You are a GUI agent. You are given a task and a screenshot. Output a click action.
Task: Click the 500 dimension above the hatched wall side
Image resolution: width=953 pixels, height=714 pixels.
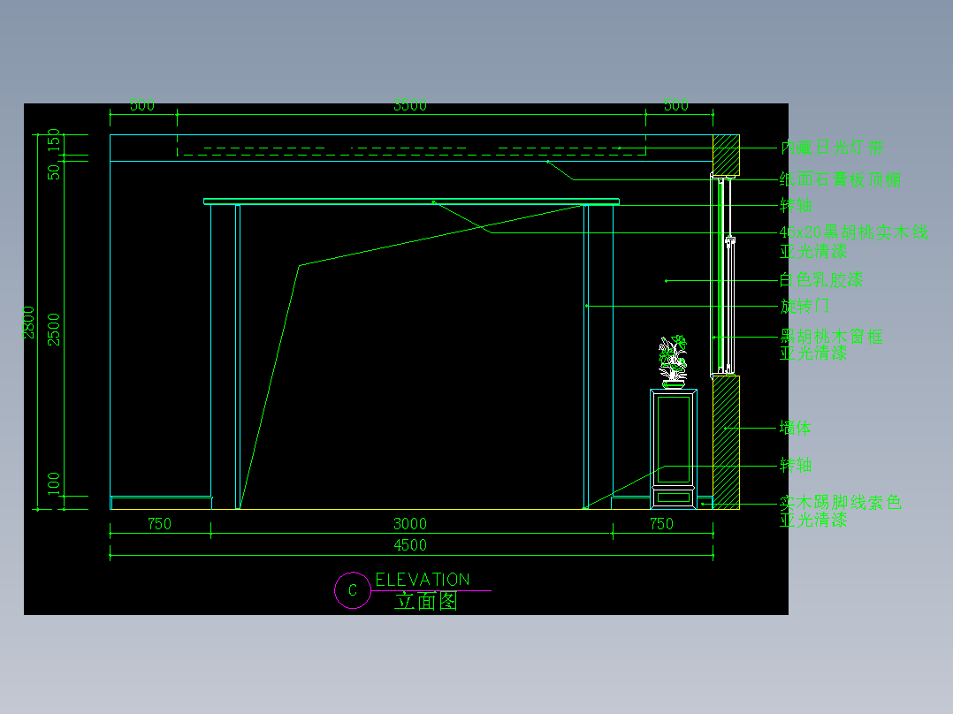675,105
